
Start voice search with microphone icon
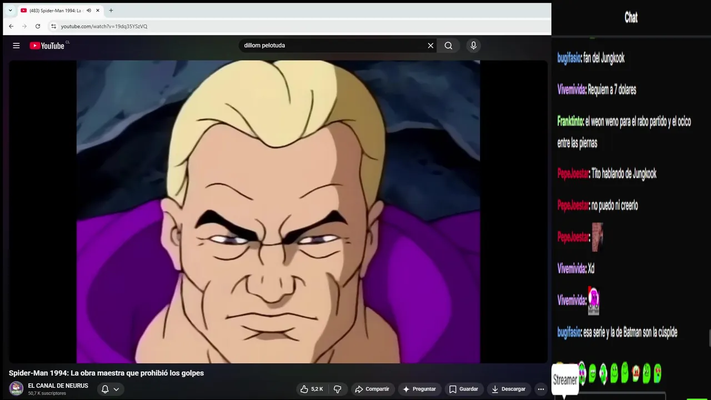[473, 46]
